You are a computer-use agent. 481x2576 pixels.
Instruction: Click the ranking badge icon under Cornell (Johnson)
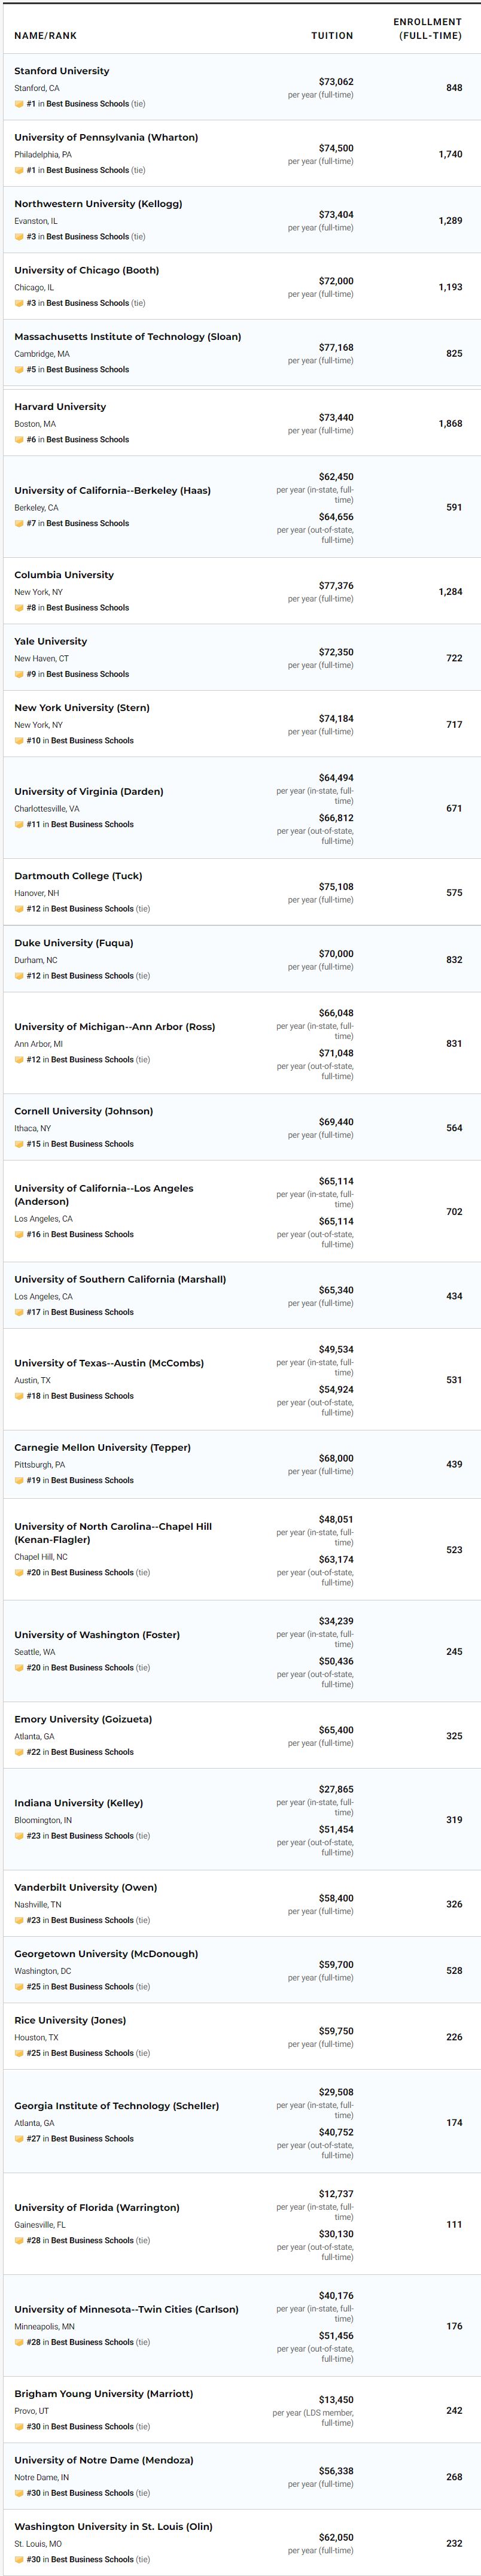tap(19, 1144)
